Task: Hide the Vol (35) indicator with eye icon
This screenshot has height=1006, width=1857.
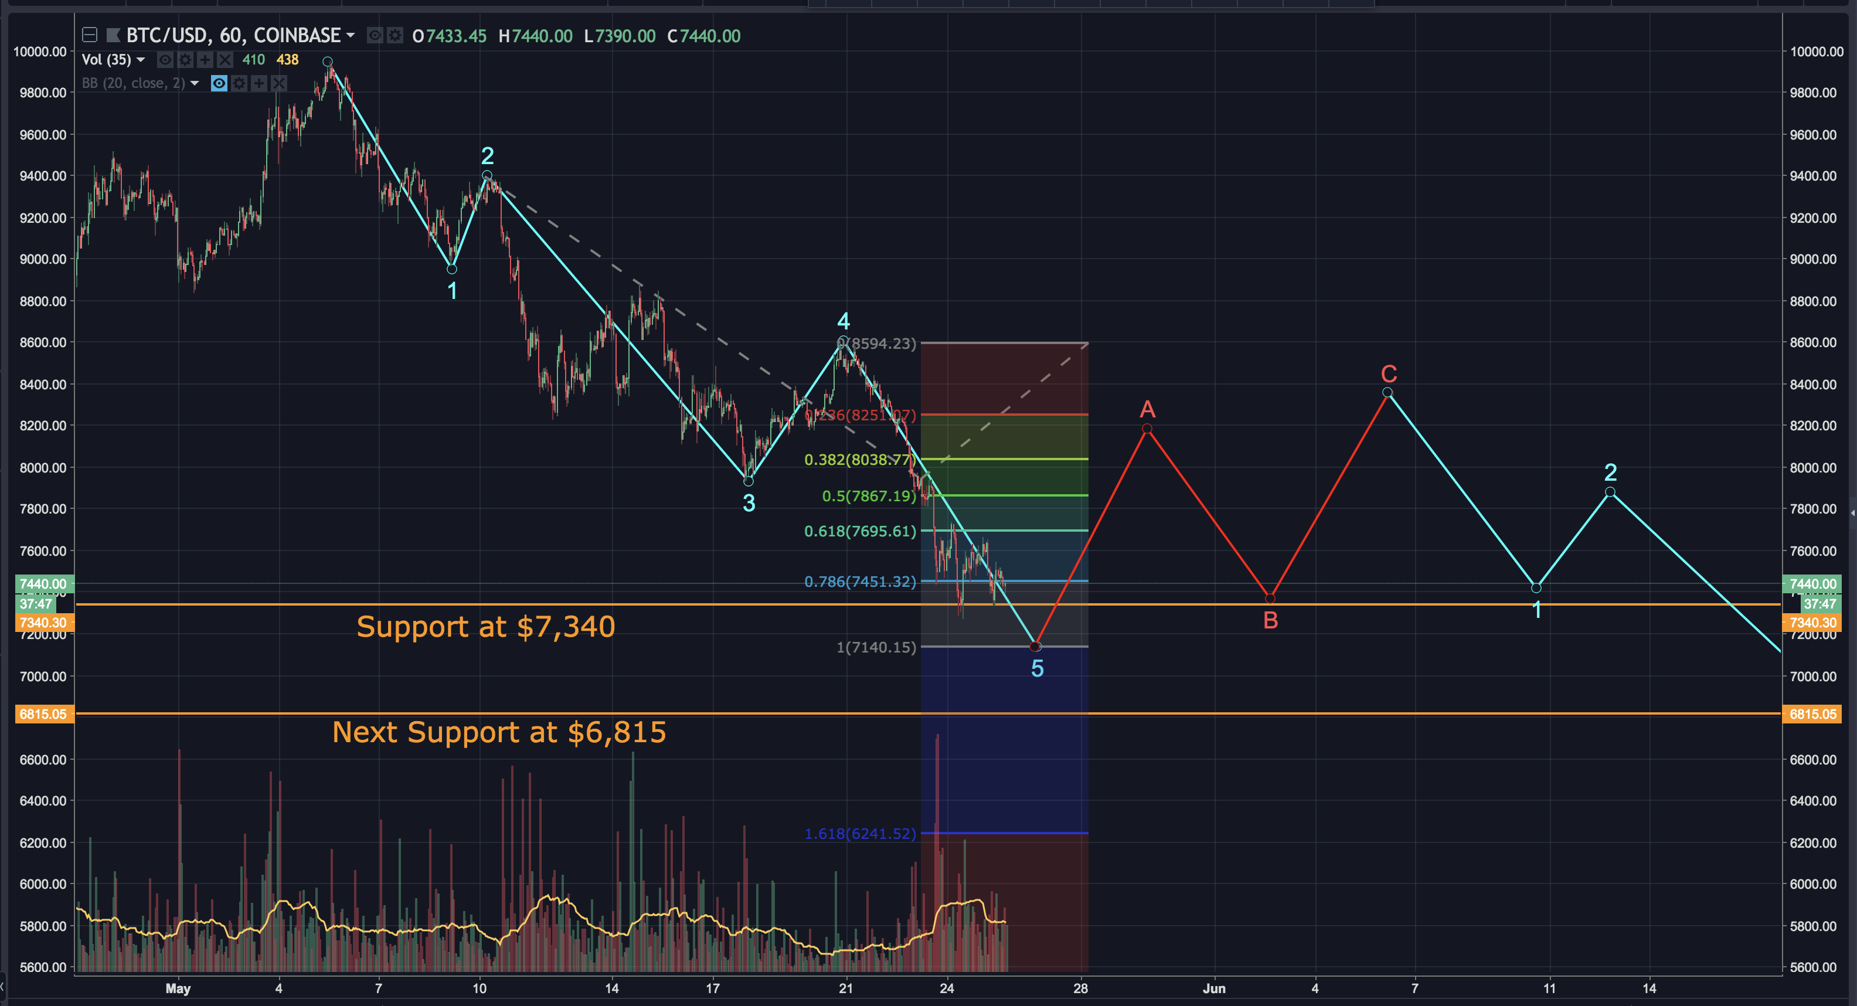Action: coord(165,60)
